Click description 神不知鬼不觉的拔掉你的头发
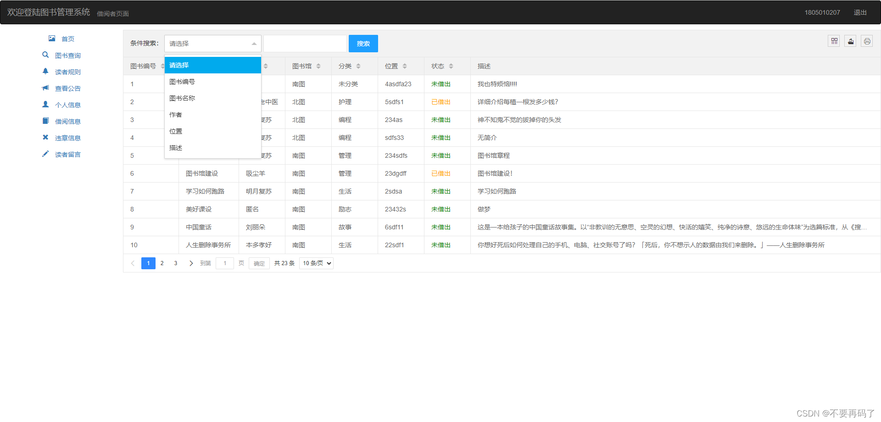Viewport: 881px width, 422px height. tap(519, 120)
